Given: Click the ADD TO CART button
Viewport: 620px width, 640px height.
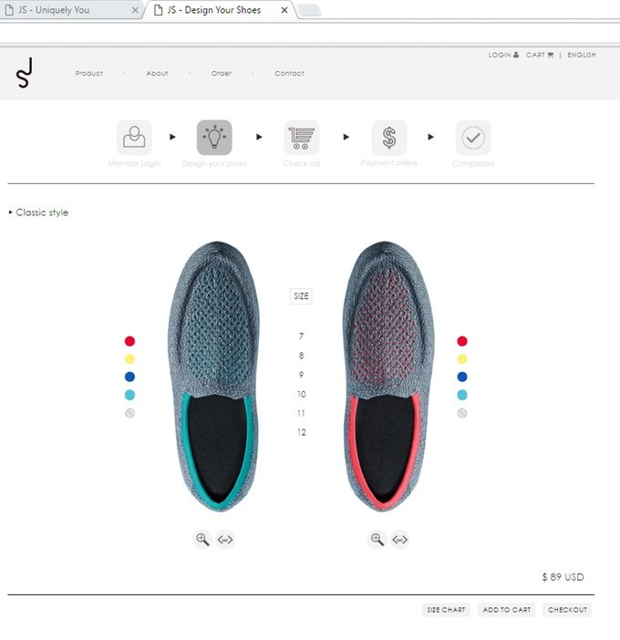Looking at the screenshot, I should click(507, 609).
